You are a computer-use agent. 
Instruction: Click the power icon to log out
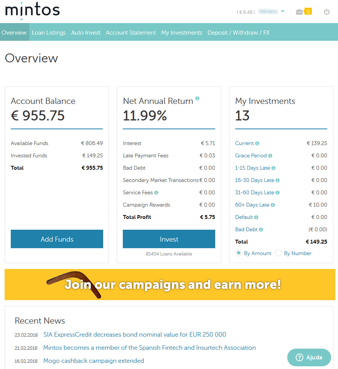[326, 12]
